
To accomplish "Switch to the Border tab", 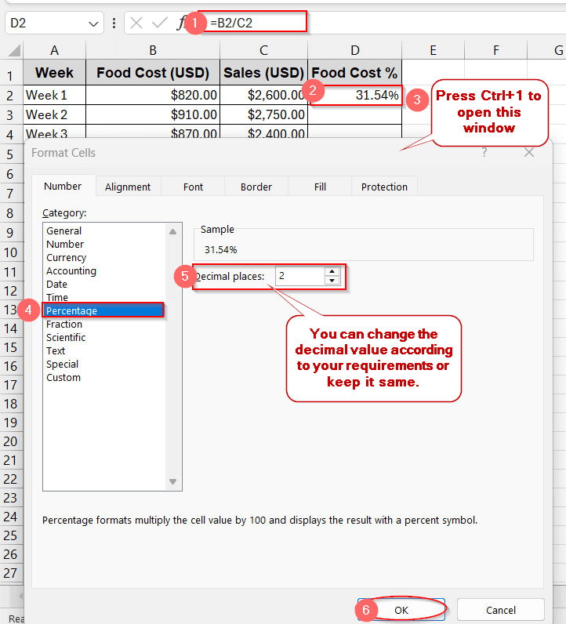I will 256,187.
